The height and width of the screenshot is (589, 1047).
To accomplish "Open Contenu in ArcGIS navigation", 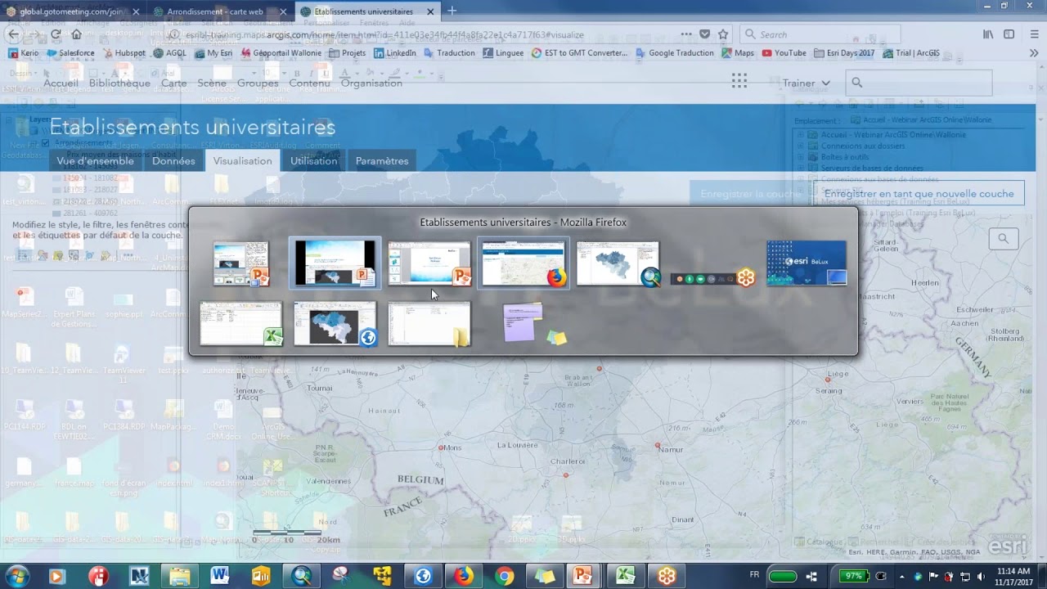I will tap(309, 83).
